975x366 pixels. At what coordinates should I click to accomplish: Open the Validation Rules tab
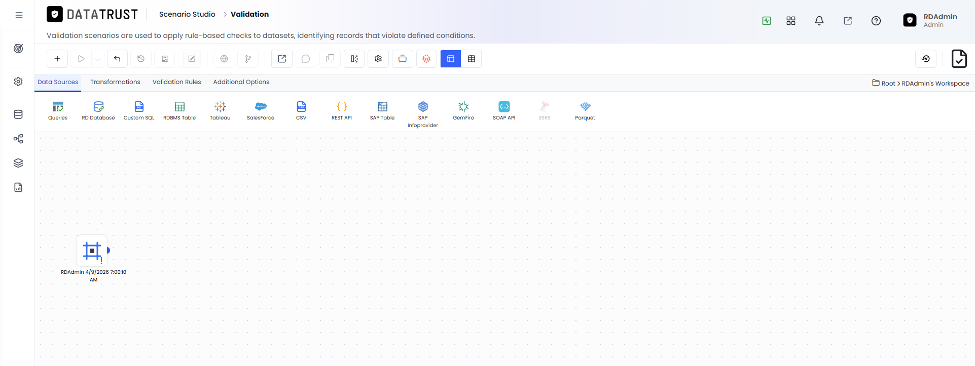pyautogui.click(x=176, y=82)
